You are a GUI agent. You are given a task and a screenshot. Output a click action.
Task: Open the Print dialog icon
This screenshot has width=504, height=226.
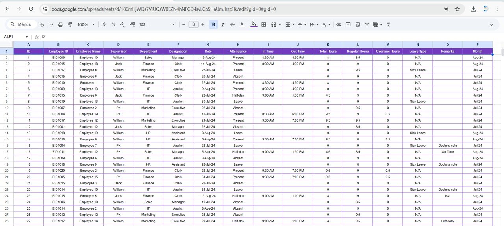pyautogui.click(x=61, y=24)
